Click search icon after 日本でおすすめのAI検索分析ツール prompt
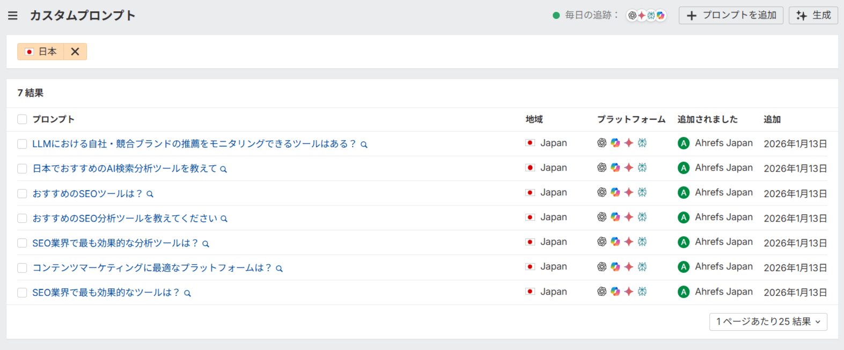 tap(224, 169)
